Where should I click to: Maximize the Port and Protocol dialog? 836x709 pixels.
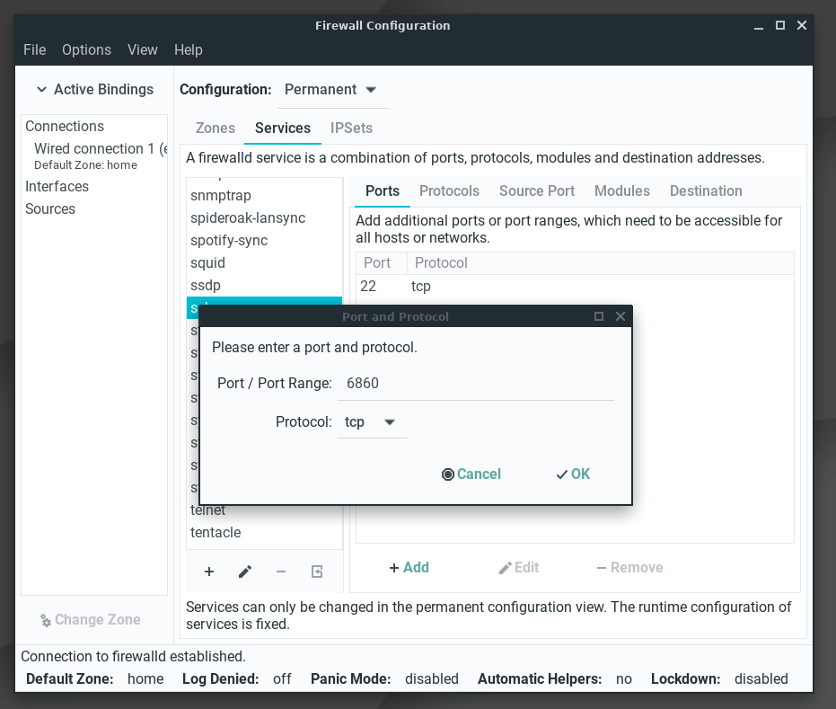coord(599,316)
